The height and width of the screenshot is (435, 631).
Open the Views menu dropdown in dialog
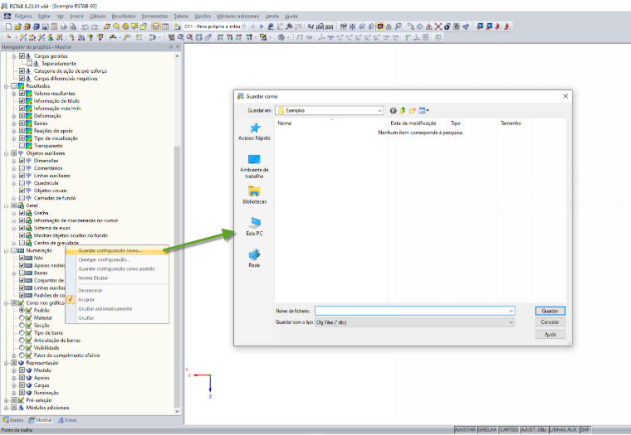coord(423,110)
